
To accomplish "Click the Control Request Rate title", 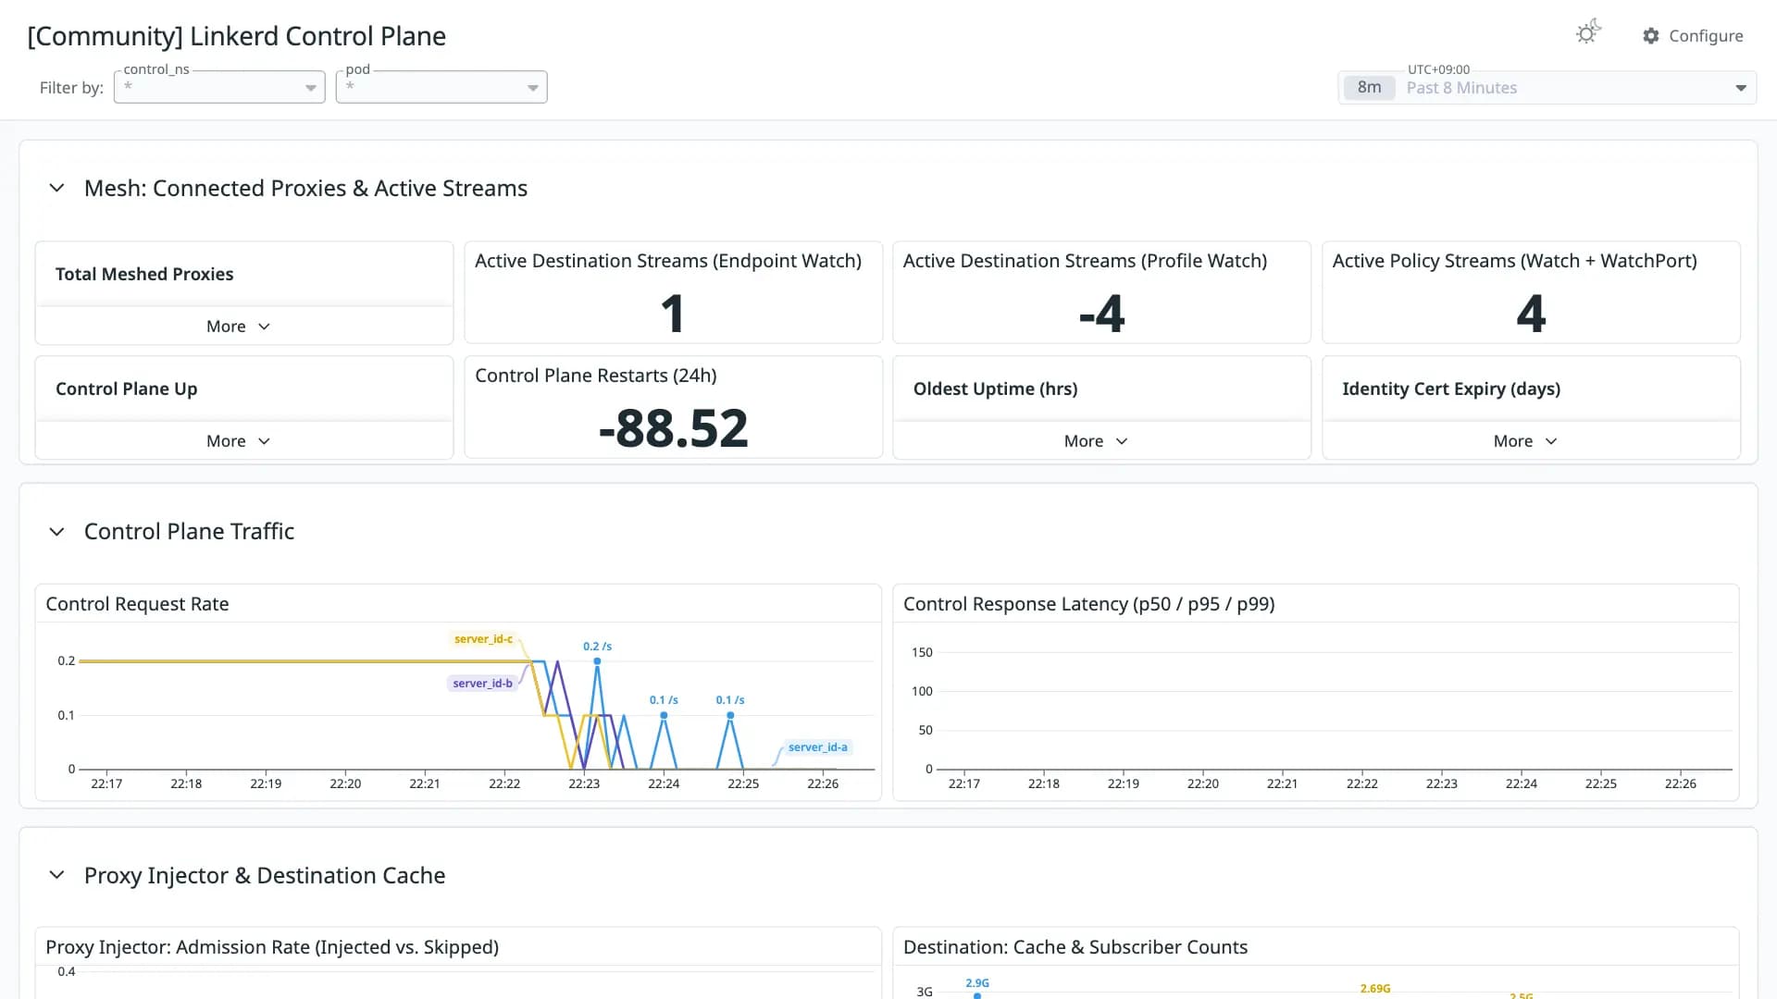I will (137, 604).
